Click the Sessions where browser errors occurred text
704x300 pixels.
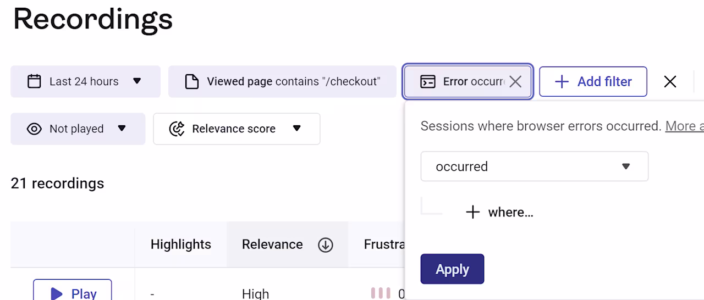[541, 126]
